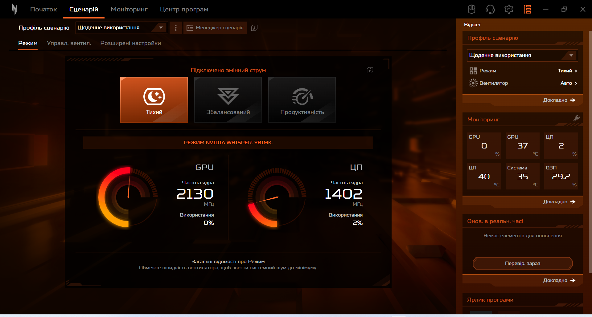
Task: Click the wrench icon in the Моніторинг widget
Action: click(x=576, y=119)
